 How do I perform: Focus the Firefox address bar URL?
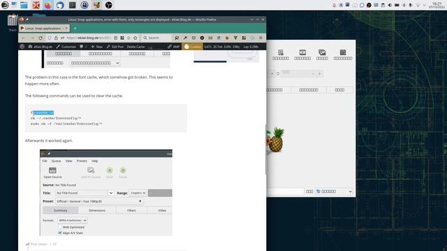click(x=88, y=38)
